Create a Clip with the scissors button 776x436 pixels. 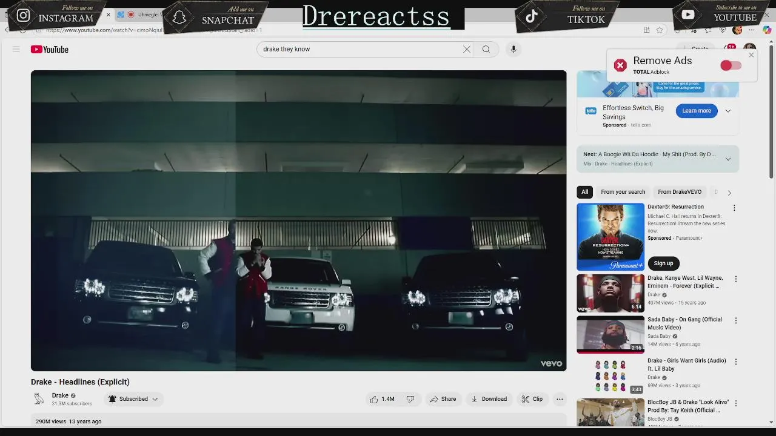point(532,399)
